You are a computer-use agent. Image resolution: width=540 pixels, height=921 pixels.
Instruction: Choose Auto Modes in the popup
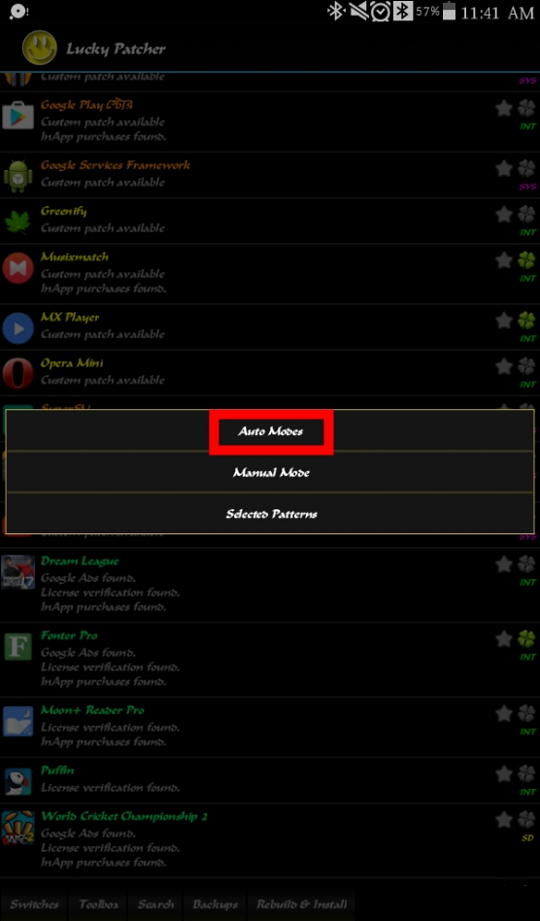click(270, 431)
